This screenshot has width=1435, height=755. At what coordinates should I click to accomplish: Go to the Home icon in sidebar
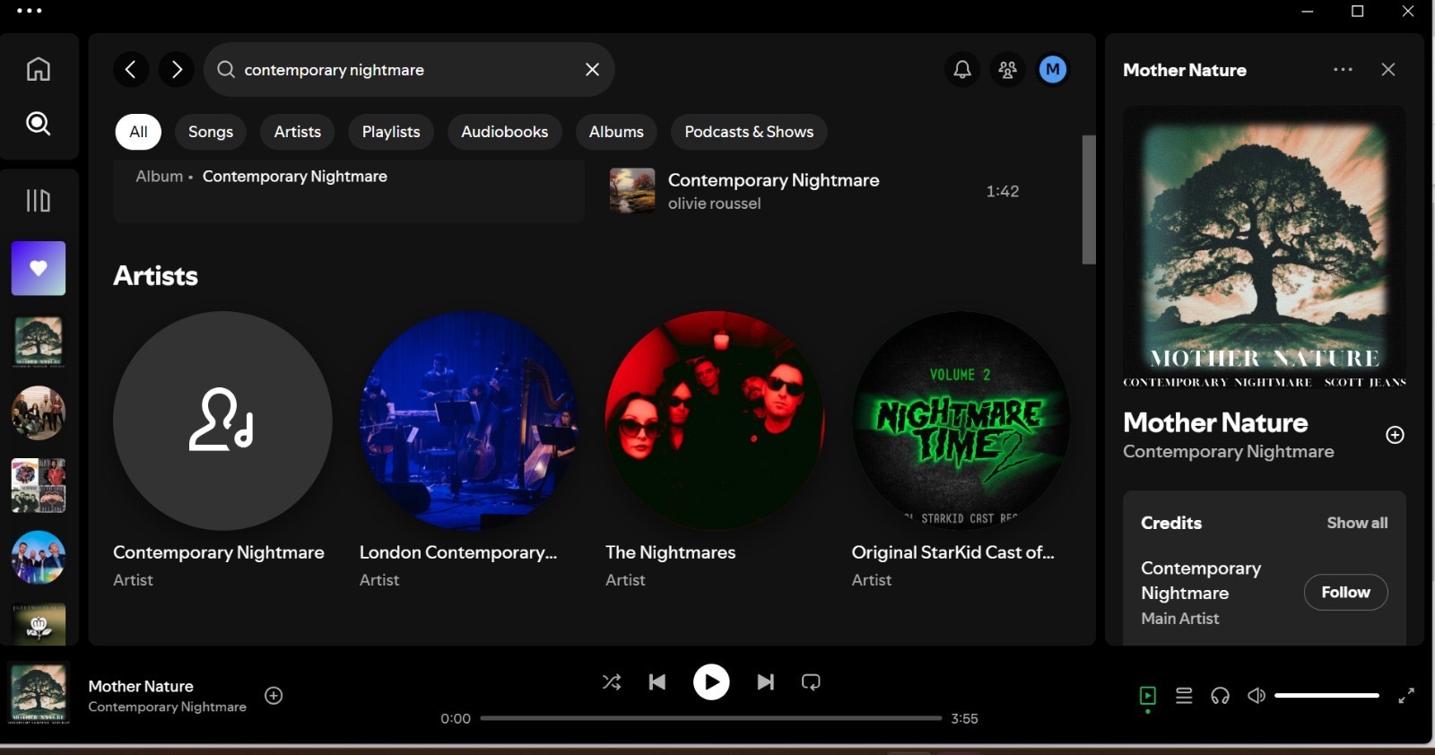38,69
